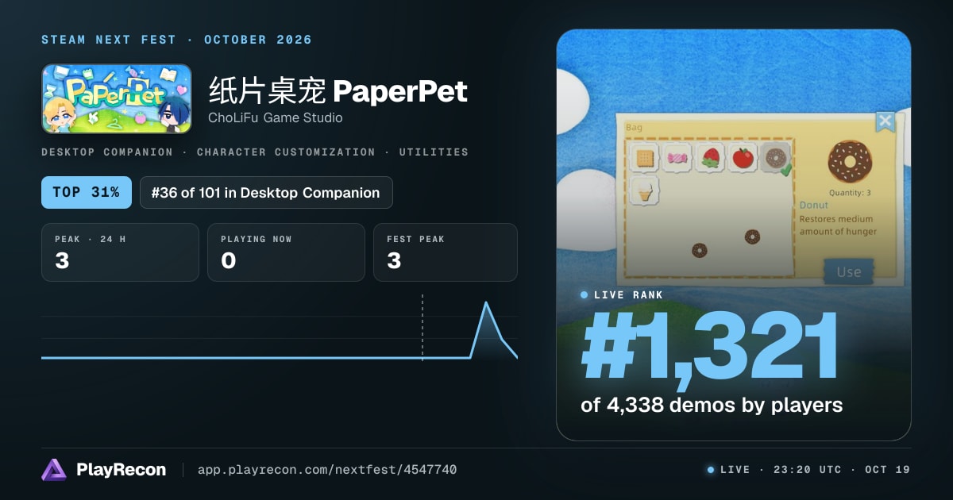Click "STEAM NEXT FEST · OCTOBER 2026" header

[176, 40]
